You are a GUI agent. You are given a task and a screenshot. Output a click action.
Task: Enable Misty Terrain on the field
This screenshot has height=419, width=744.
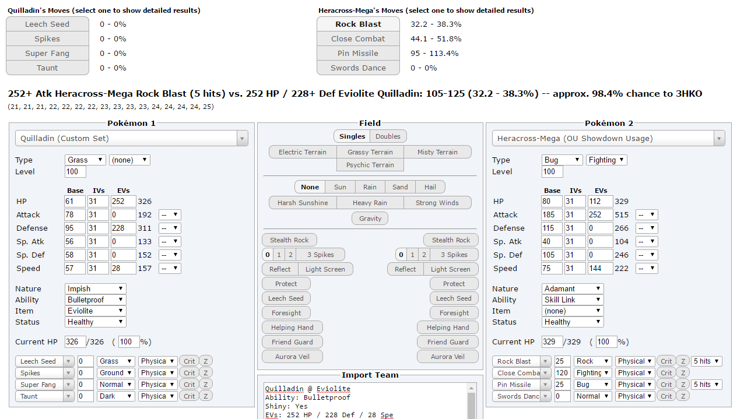tap(437, 152)
